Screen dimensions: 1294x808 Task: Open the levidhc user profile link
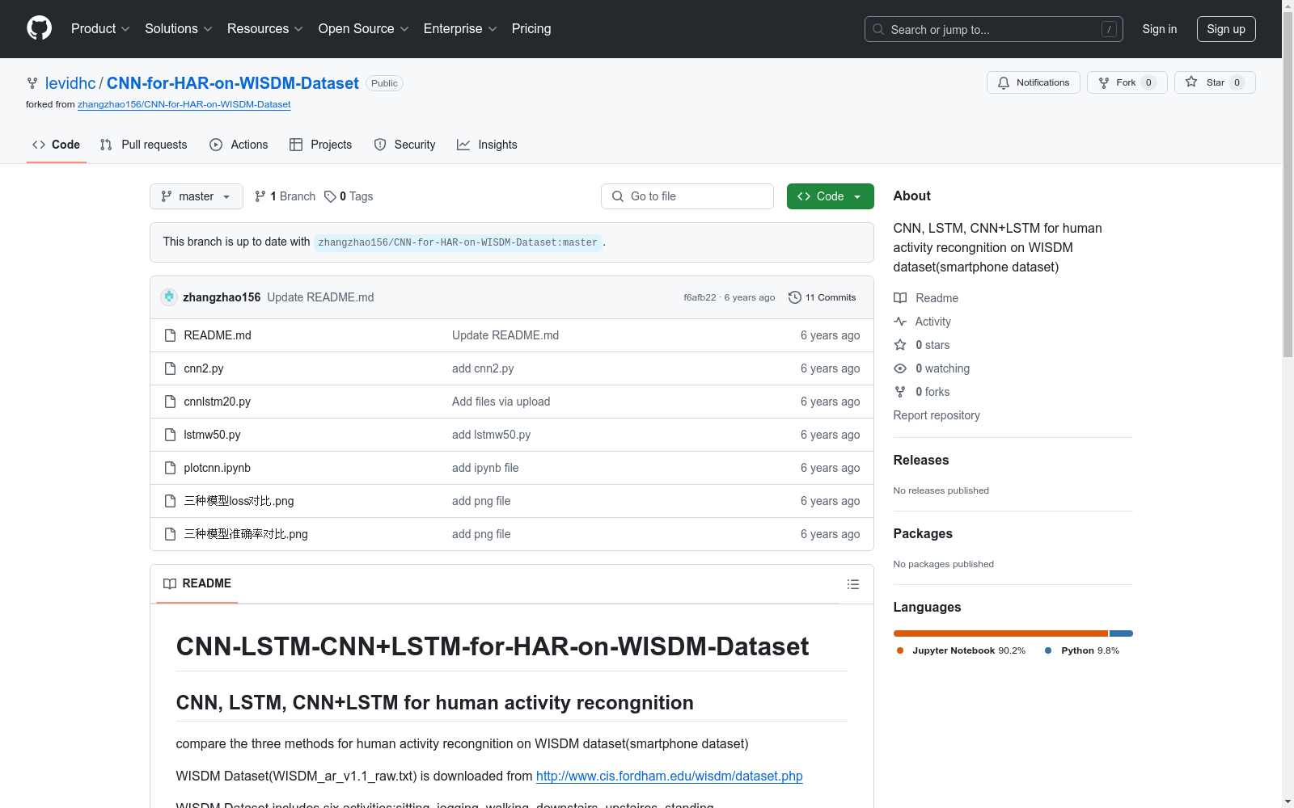pyautogui.click(x=70, y=83)
